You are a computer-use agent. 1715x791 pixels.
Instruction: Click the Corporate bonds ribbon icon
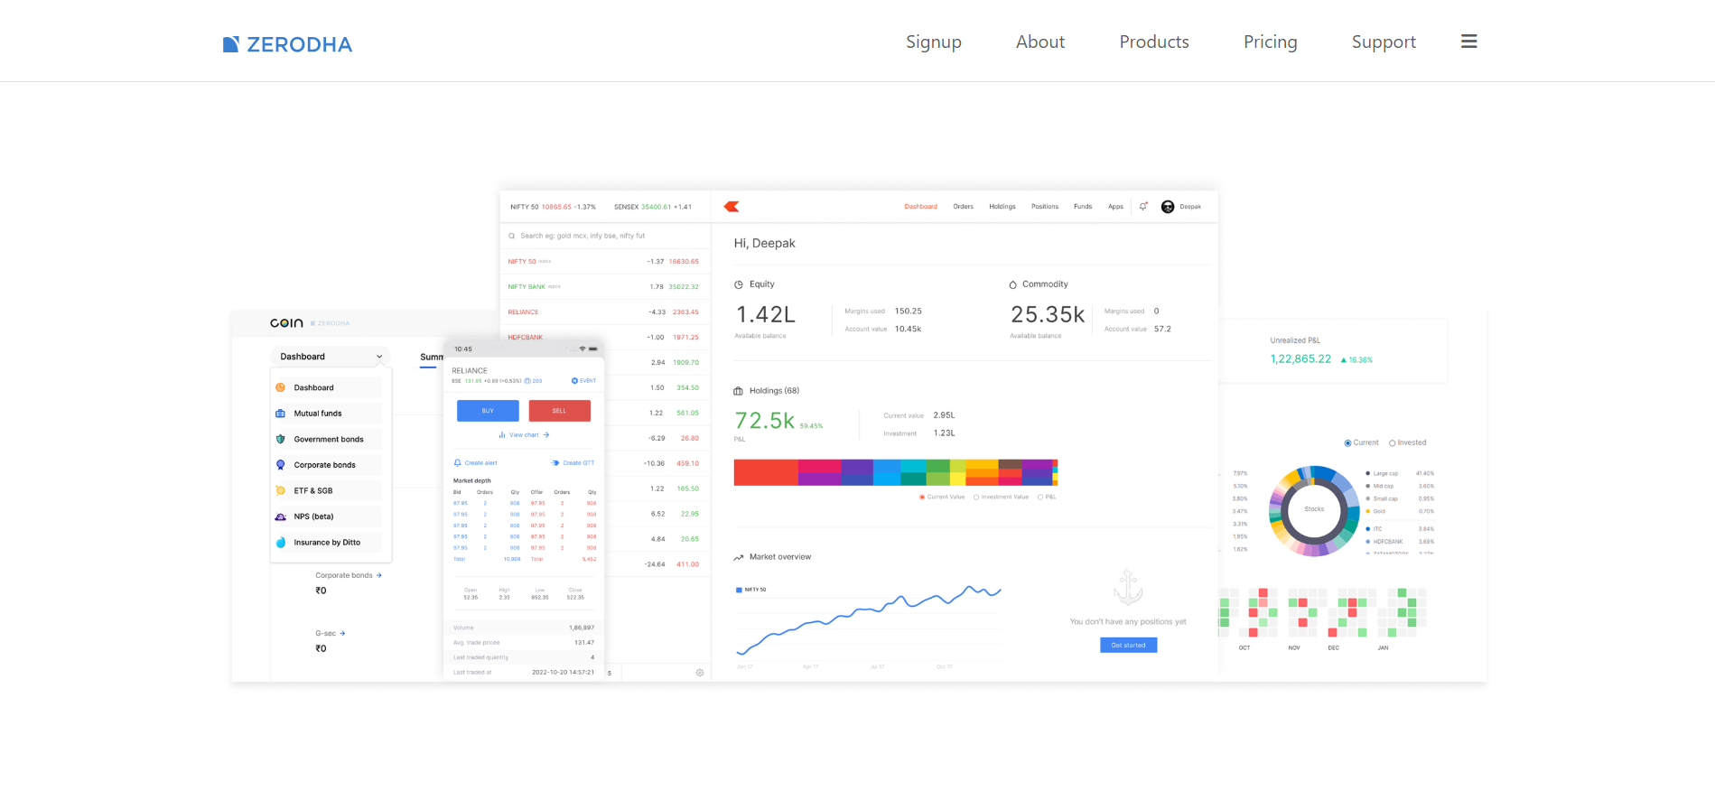281,465
